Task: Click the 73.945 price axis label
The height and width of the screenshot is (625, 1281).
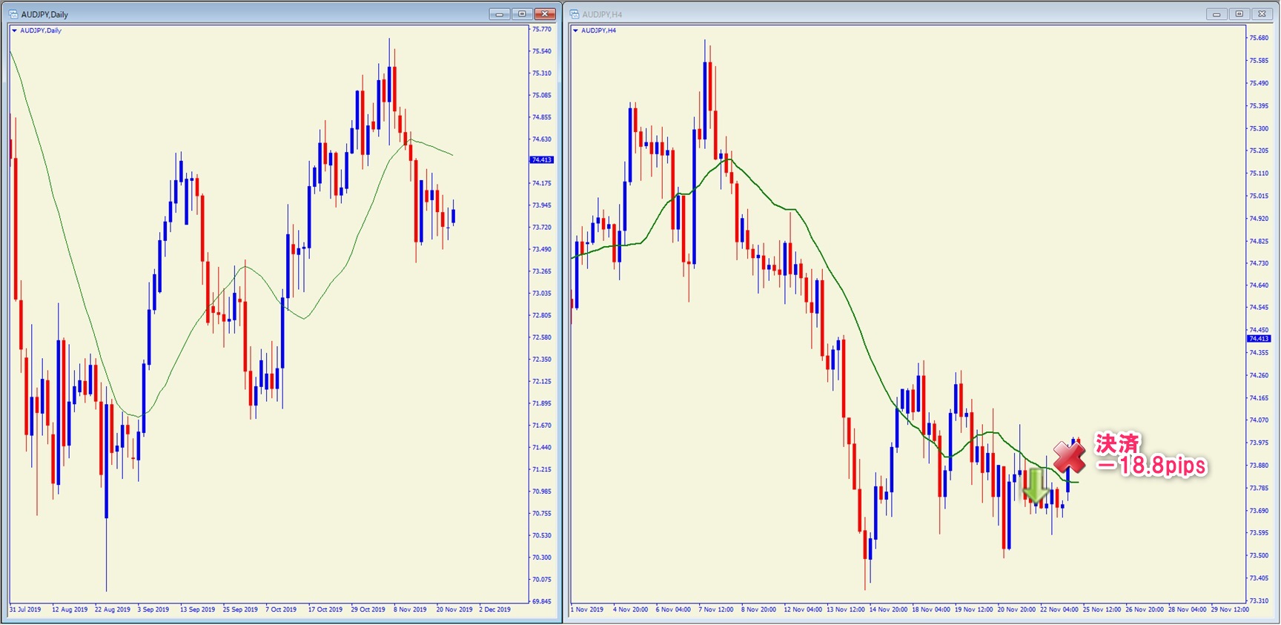Action: [x=542, y=205]
